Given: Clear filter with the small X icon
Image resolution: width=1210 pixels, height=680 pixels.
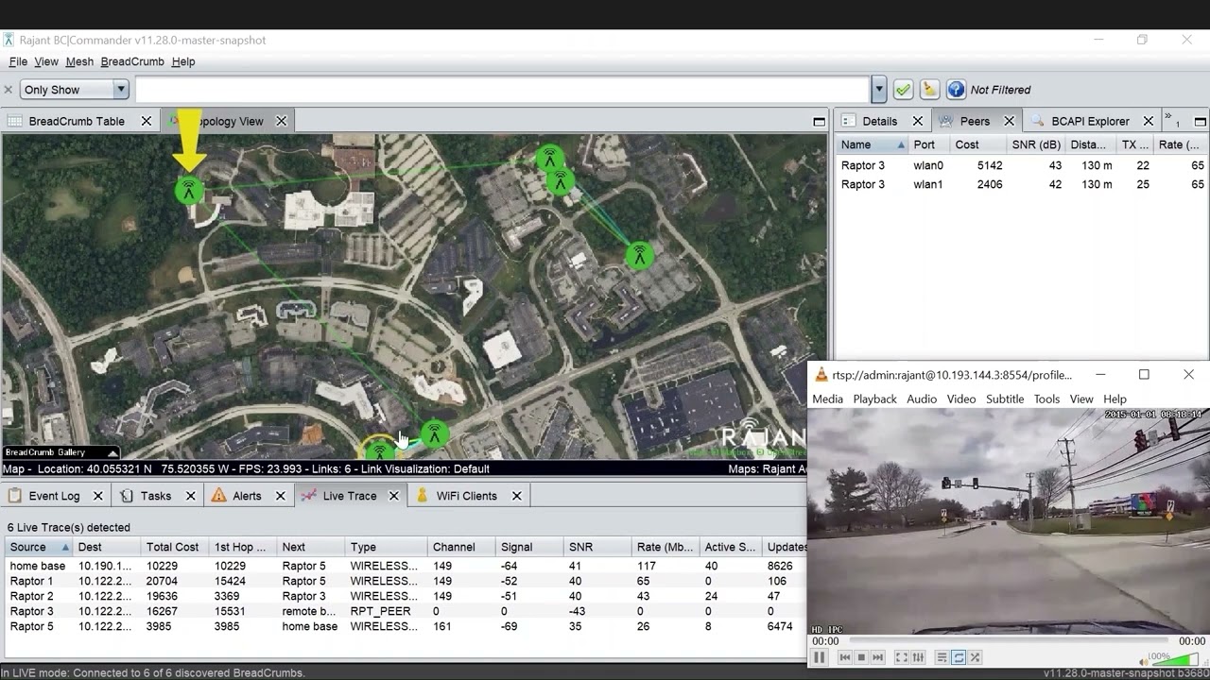Looking at the screenshot, I should pyautogui.click(x=9, y=90).
